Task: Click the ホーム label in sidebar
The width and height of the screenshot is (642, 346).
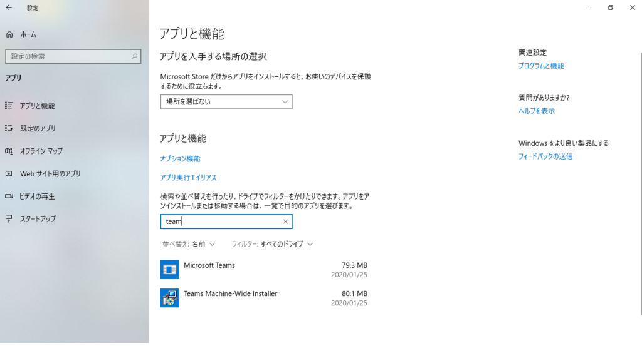Action: click(28, 34)
